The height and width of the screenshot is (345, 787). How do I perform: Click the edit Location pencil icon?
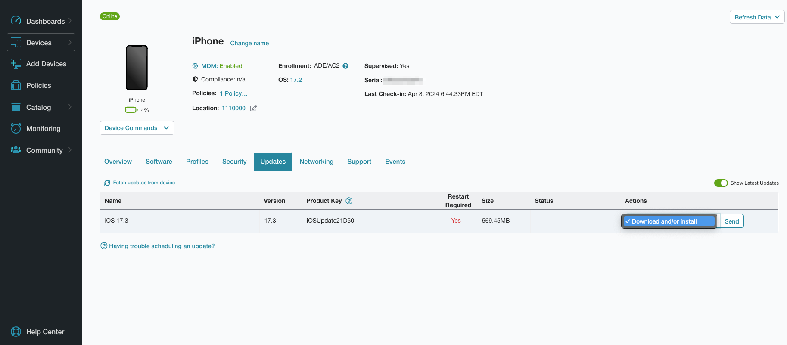[x=254, y=108]
